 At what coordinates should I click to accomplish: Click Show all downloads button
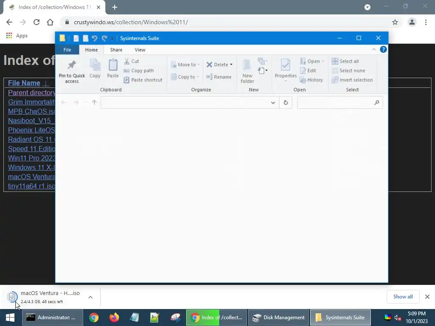tap(403, 297)
